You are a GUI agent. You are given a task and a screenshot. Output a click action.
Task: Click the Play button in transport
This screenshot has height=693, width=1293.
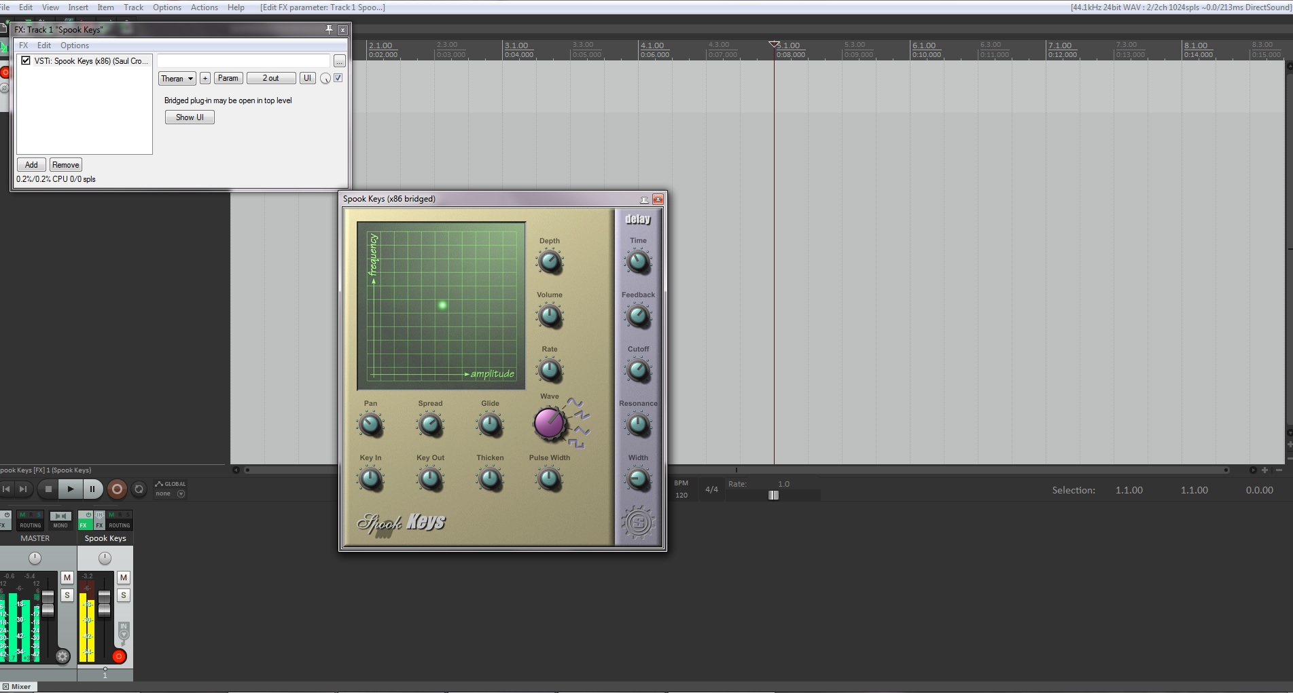click(70, 489)
